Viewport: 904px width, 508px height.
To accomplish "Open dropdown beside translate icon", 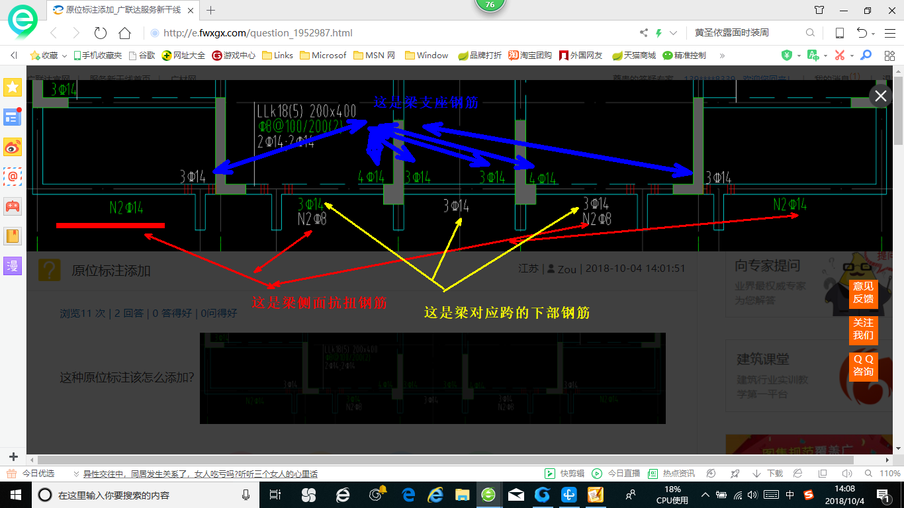I will pos(825,56).
